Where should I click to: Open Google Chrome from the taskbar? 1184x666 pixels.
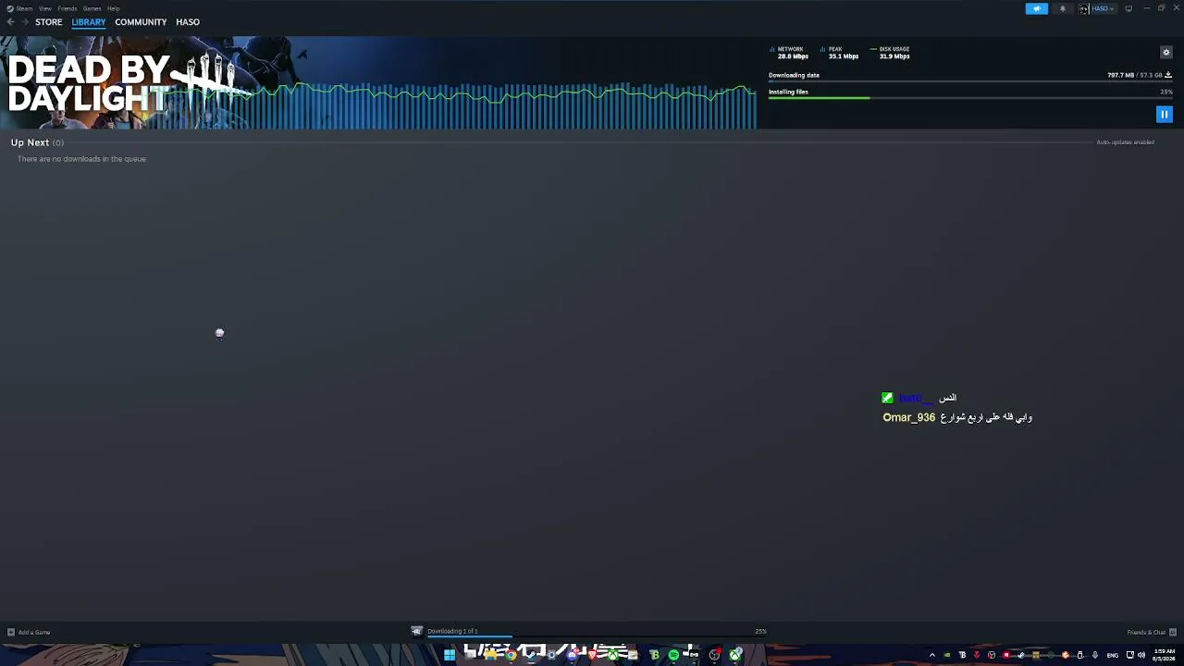[x=511, y=656]
